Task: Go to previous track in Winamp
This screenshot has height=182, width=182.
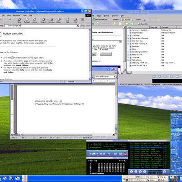Action: 91,154
